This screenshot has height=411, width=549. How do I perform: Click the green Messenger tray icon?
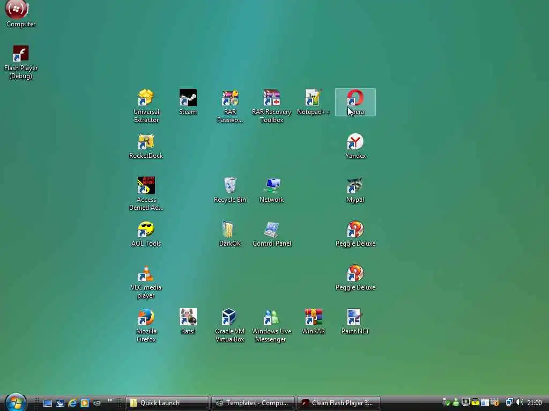[x=456, y=403]
